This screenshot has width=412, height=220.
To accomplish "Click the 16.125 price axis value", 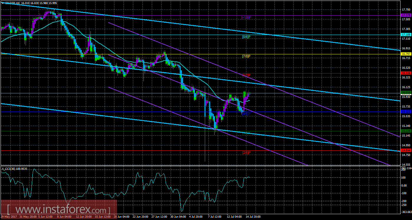I will [406, 87].
